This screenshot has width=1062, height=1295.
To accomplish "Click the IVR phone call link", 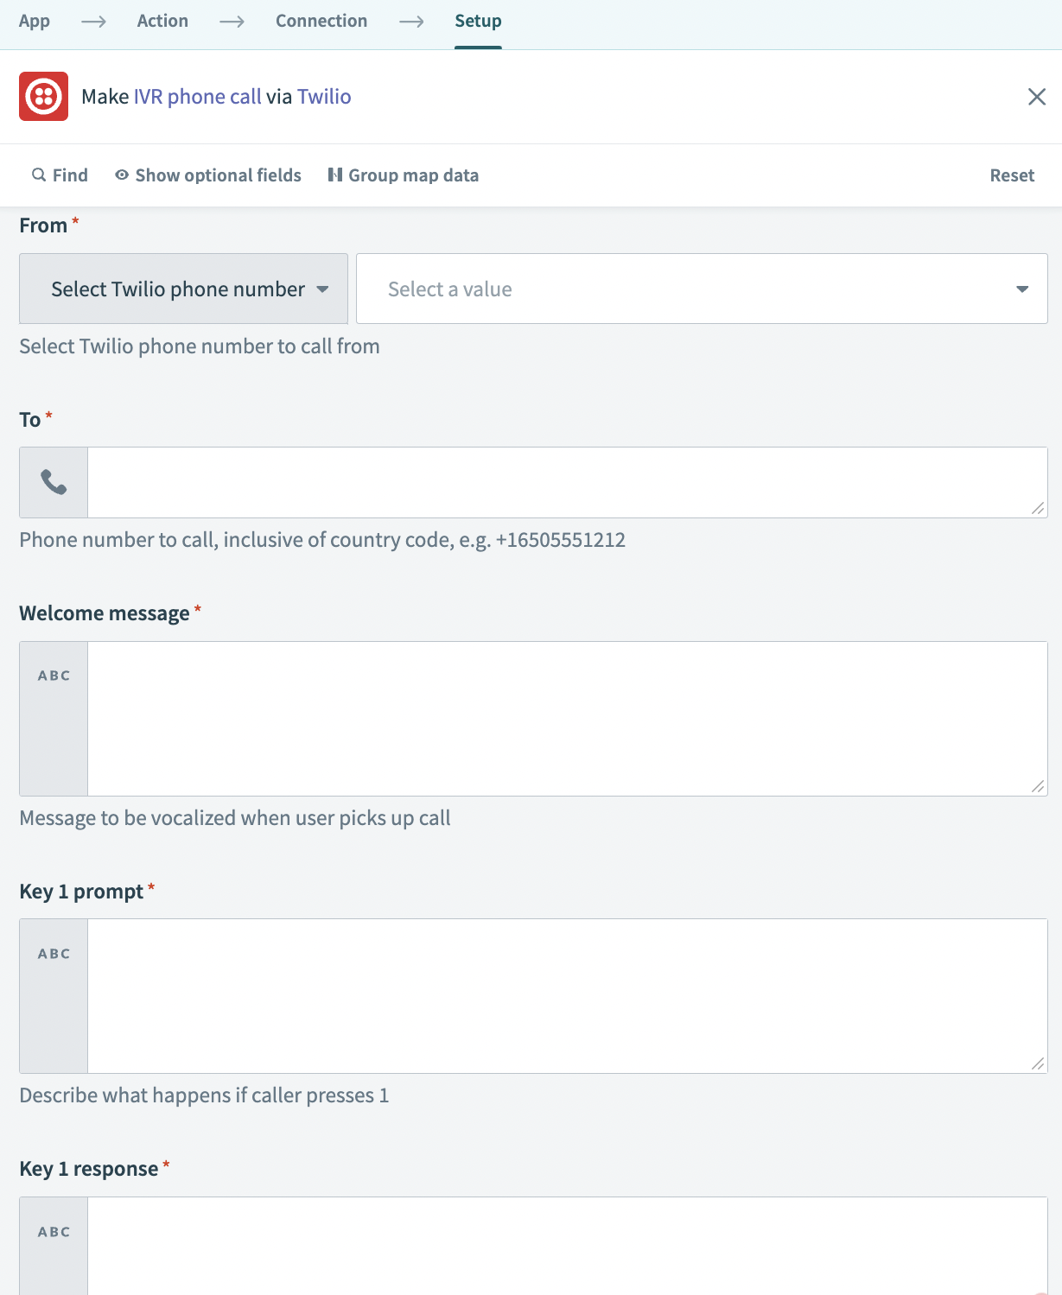I will click(197, 97).
